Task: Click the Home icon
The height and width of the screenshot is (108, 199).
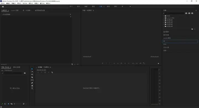Action: tap(3, 7)
